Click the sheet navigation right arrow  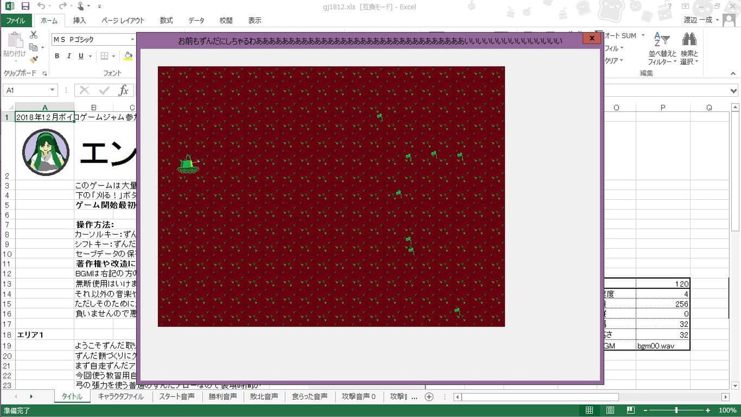tap(31, 397)
